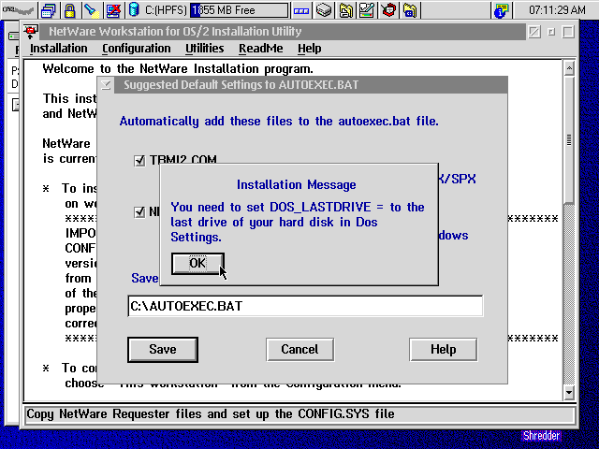Click the Cancel button in AUTOEXEC.BAT dialog
Viewport: 599px width, 449px height.
point(299,349)
